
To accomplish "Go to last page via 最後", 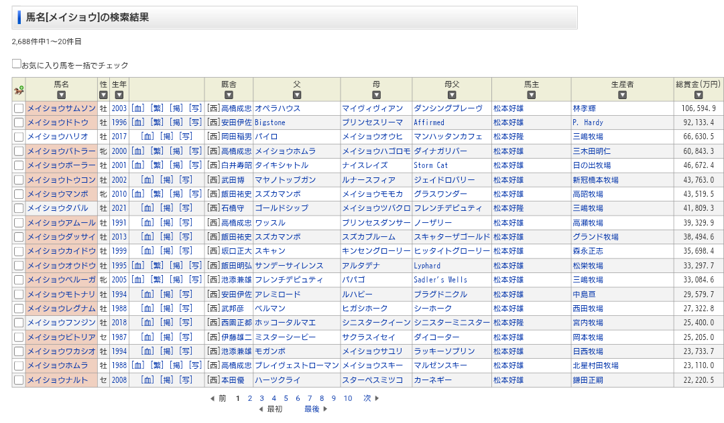I will pyautogui.click(x=312, y=409).
